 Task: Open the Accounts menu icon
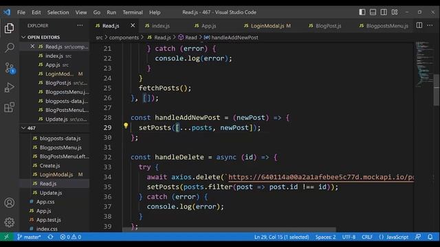(9, 202)
